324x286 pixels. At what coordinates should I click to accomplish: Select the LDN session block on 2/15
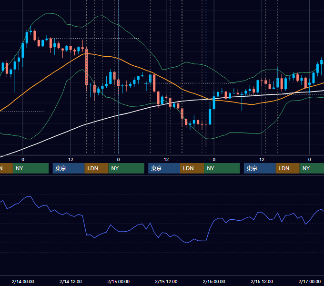192,168
